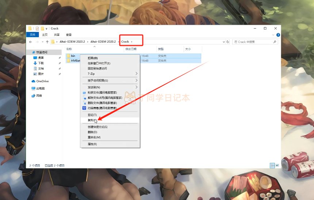This screenshot has height=200, width=314.
Task: Open the customize quick access toolbar dropdown
Action: point(46,28)
